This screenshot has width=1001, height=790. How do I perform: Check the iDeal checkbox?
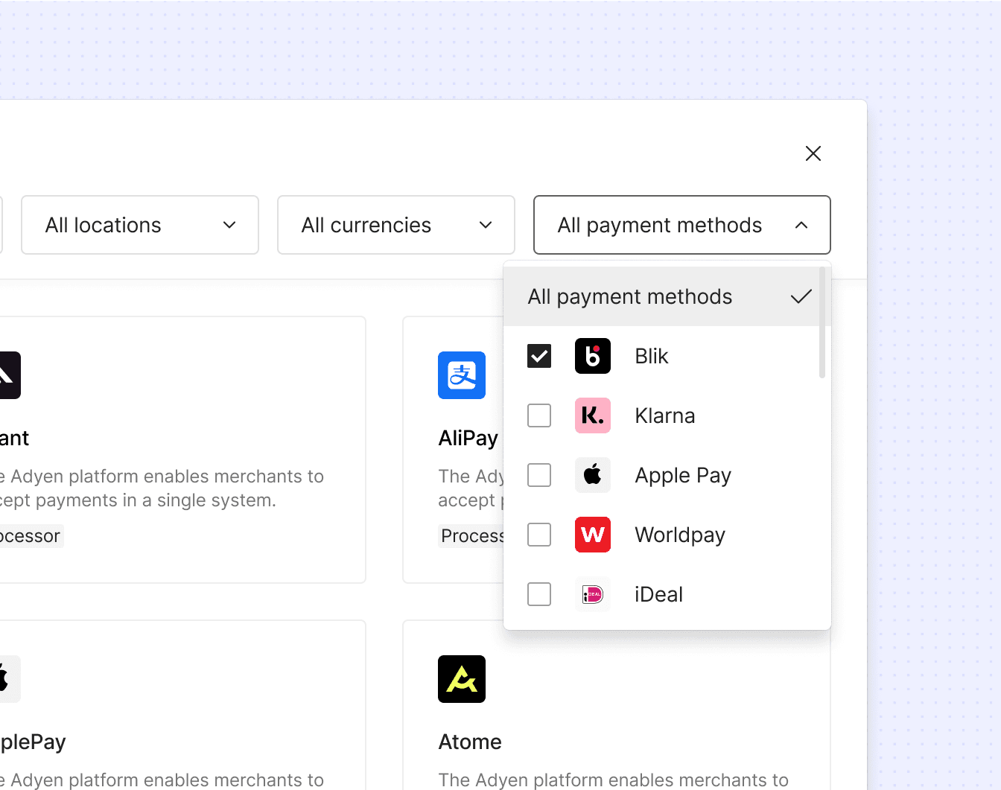point(539,594)
